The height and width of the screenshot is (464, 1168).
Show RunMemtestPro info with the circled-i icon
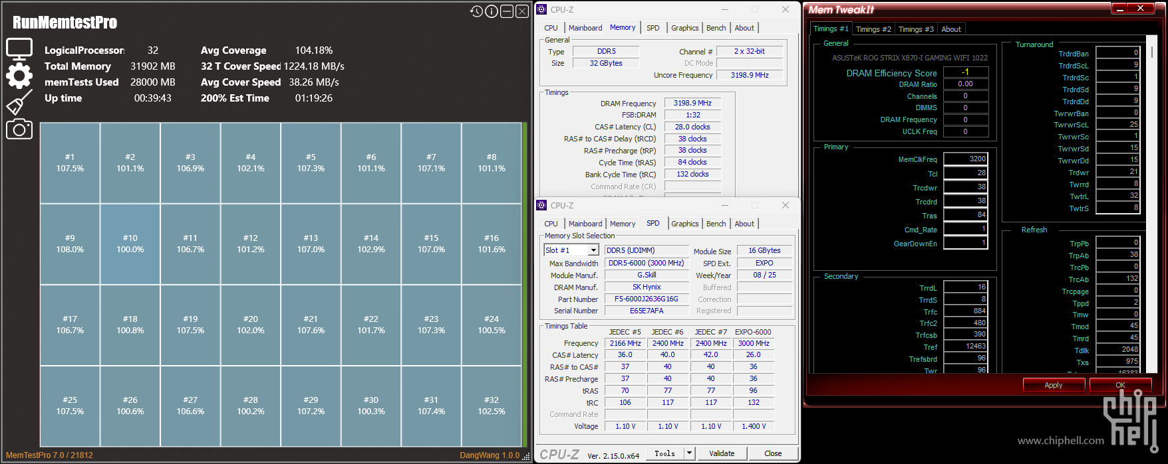tap(492, 11)
